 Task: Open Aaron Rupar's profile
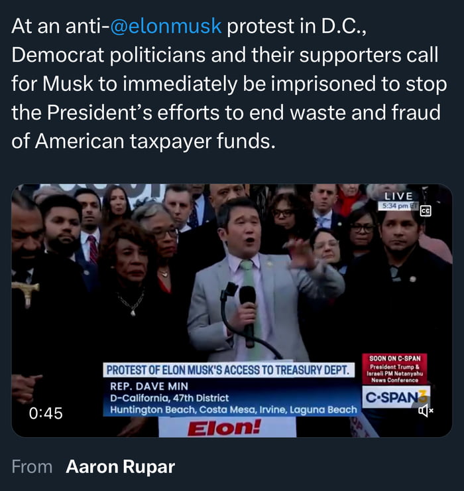[x=120, y=467]
